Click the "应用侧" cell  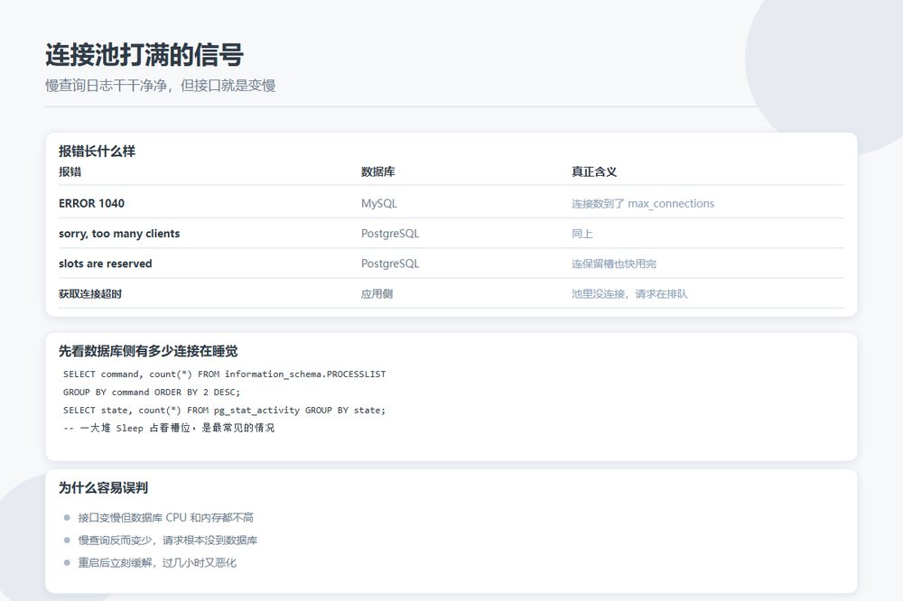tap(377, 293)
